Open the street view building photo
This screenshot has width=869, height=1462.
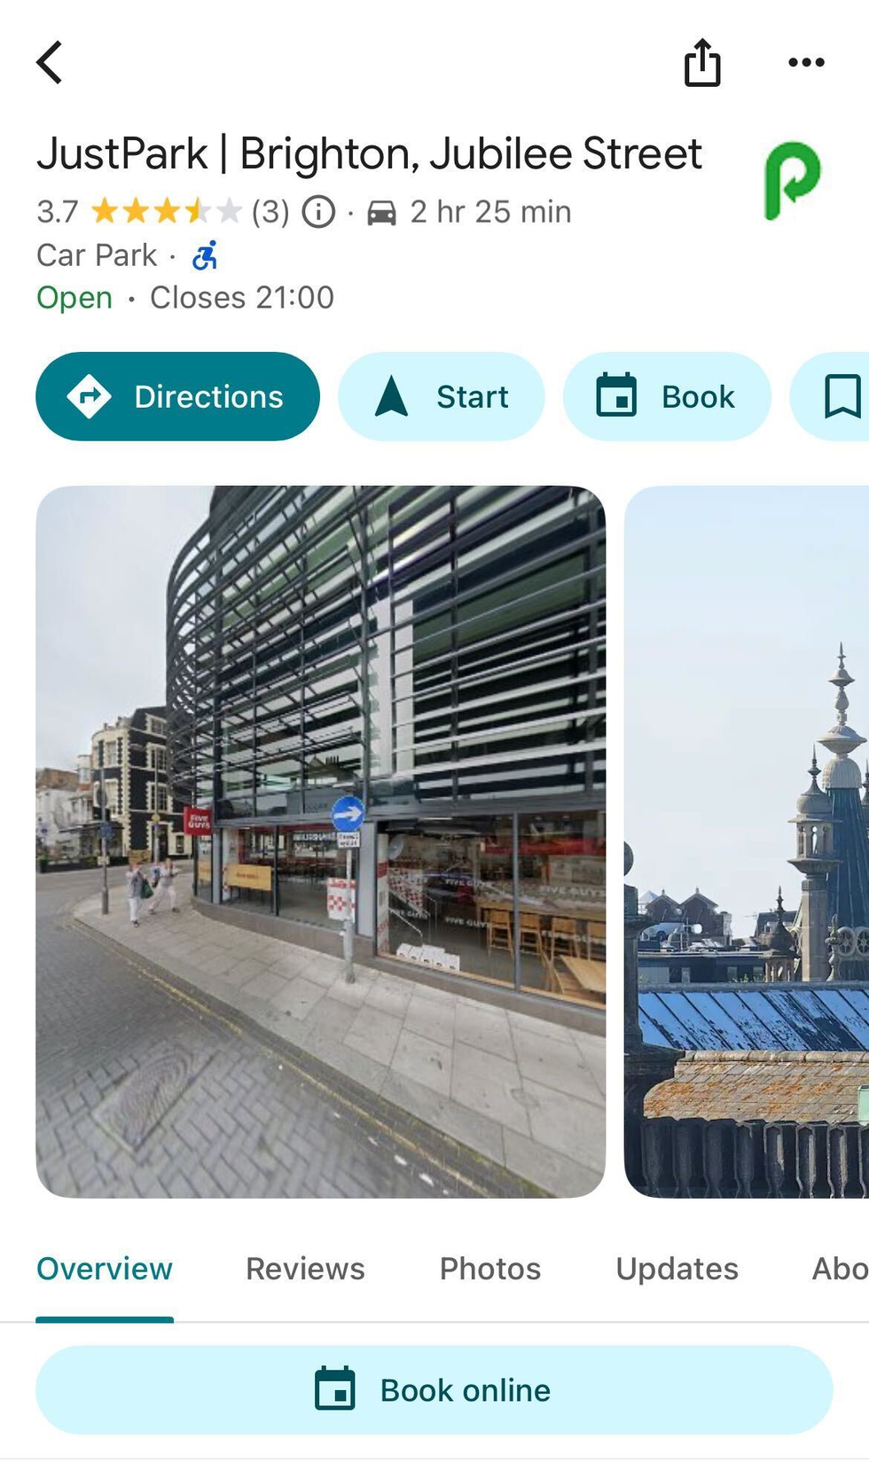pyautogui.click(x=320, y=841)
